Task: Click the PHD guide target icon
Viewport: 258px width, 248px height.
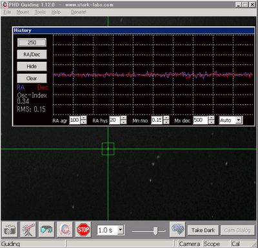Action: coord(65,230)
